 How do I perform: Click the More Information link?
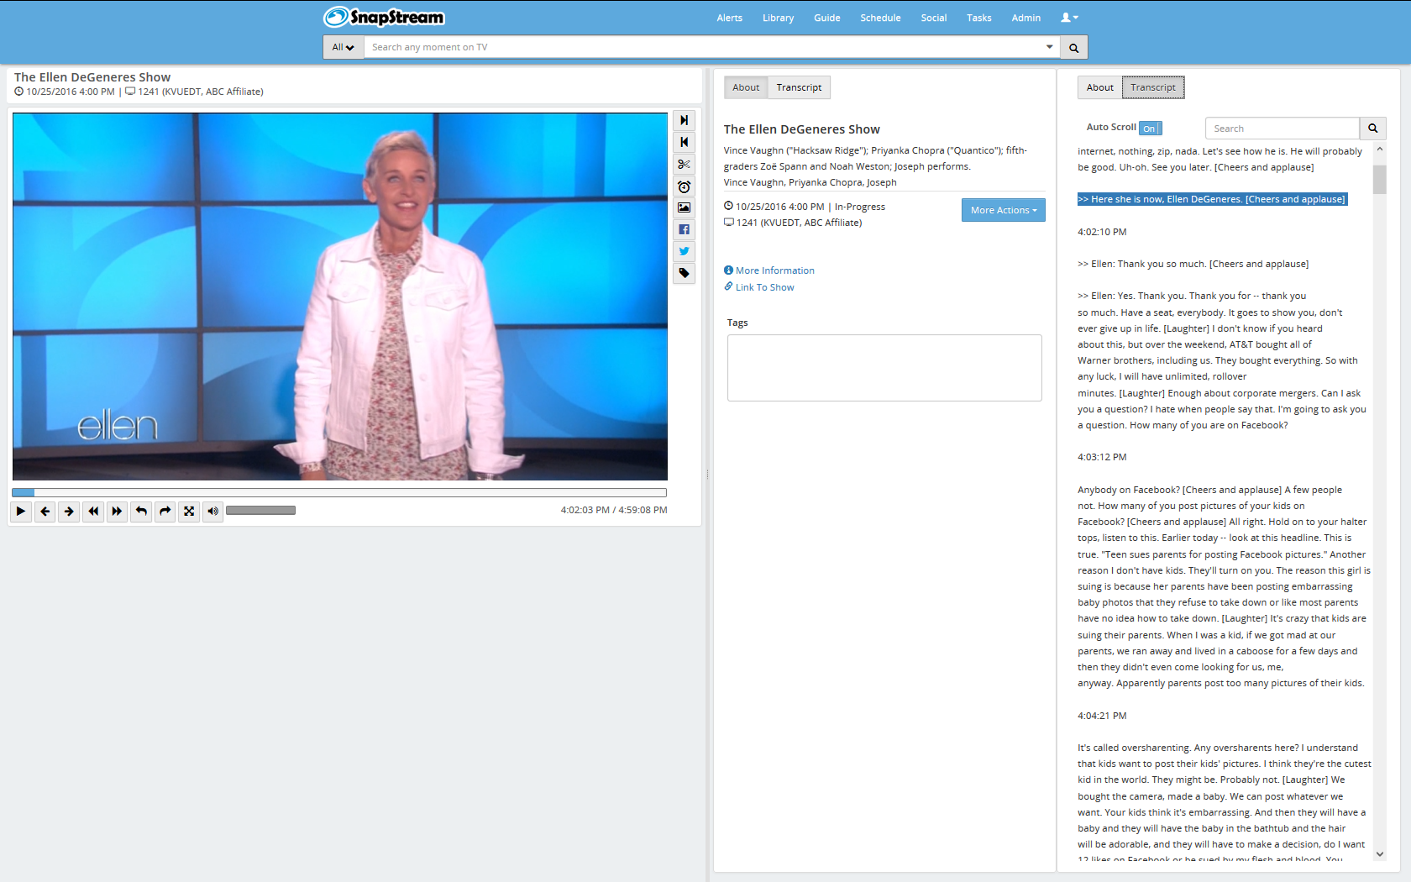769,270
